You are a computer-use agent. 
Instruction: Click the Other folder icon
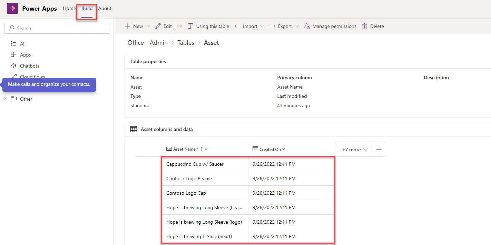pos(14,99)
